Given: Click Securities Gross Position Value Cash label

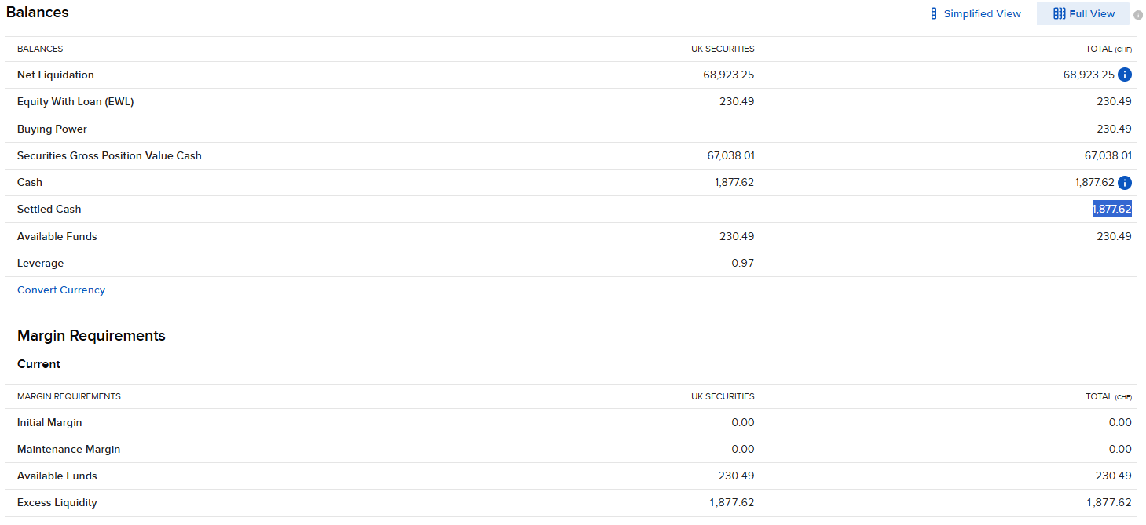Looking at the screenshot, I should pyautogui.click(x=109, y=156).
